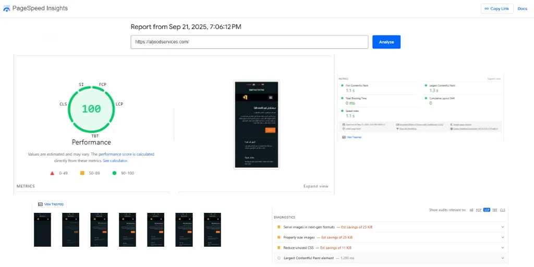534x267 pixels.
Task: Click the orange square 50-89 legend icon
Action: 82,173
